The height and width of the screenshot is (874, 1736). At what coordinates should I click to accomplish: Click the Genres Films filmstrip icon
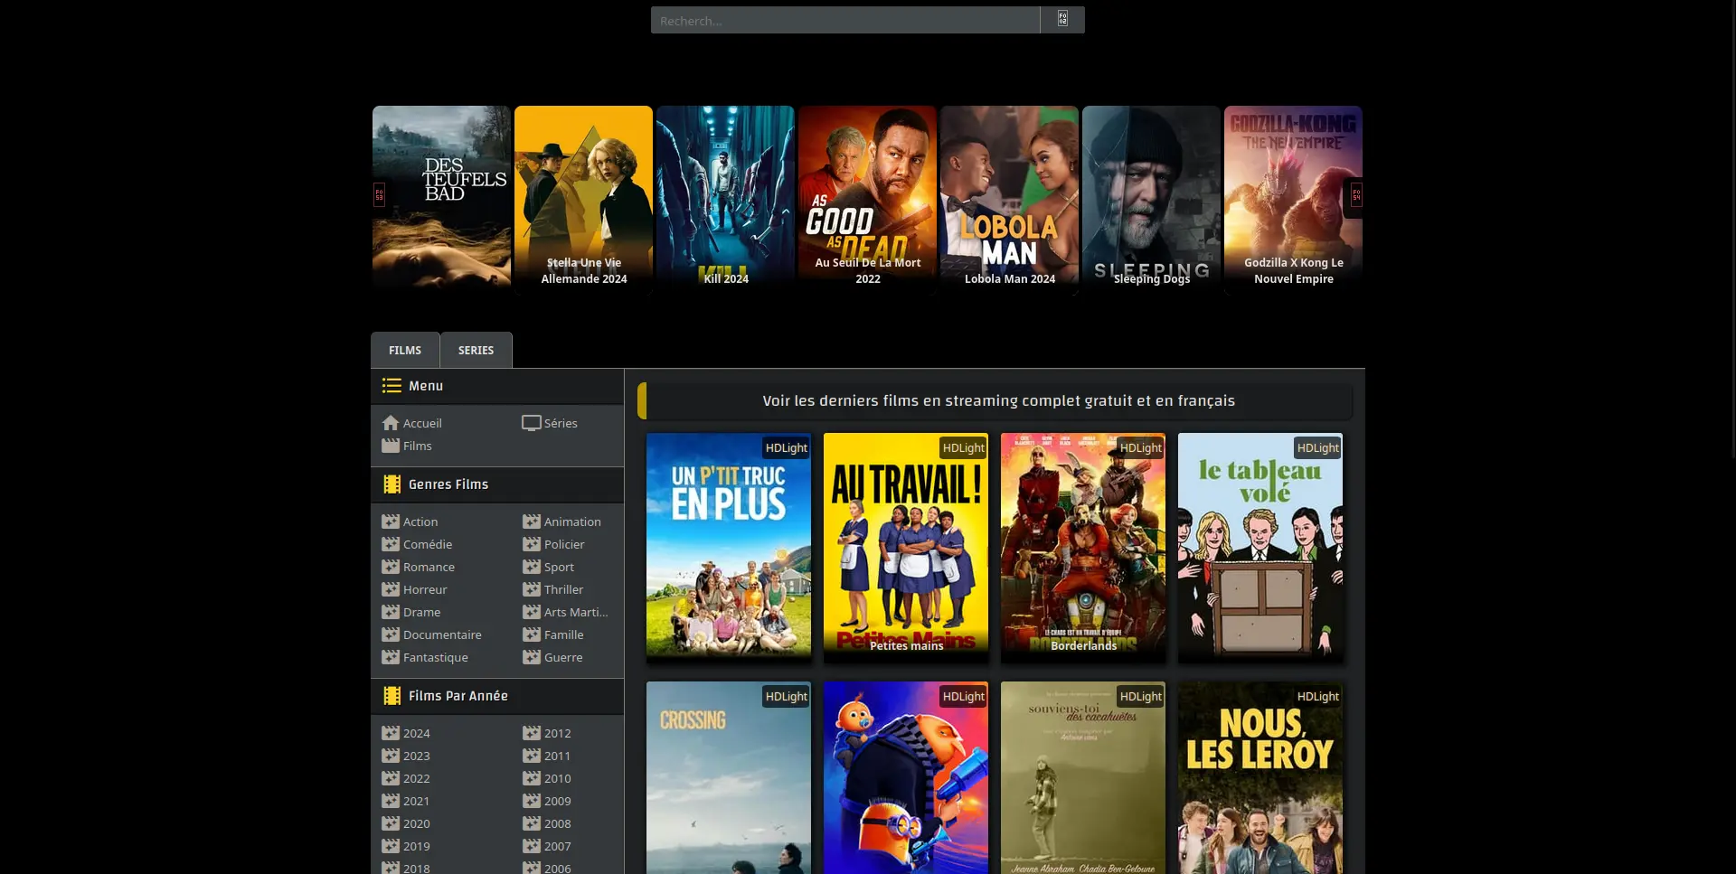[x=392, y=484]
